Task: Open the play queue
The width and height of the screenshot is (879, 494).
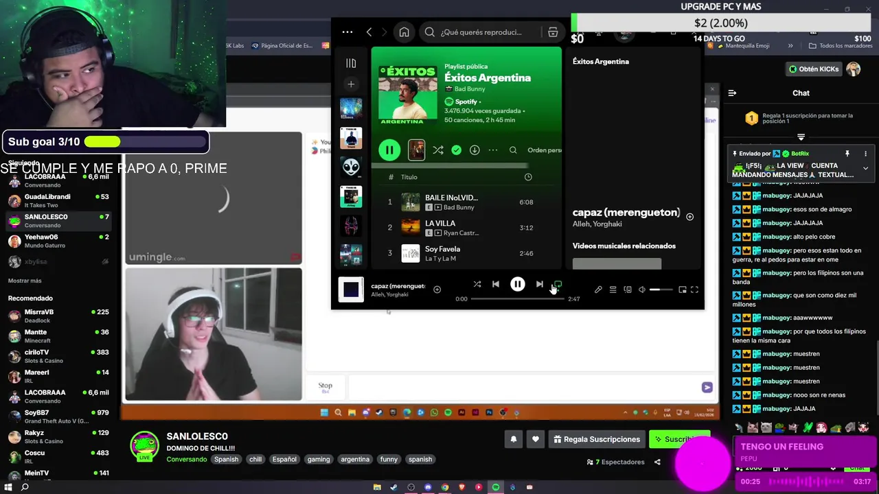Action: (613, 290)
